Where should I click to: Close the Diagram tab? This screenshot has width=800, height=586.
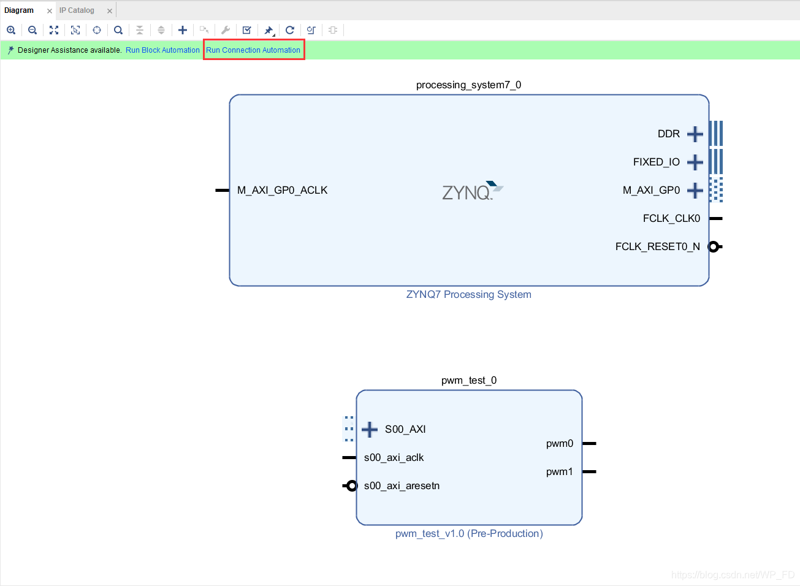pyautogui.click(x=50, y=11)
